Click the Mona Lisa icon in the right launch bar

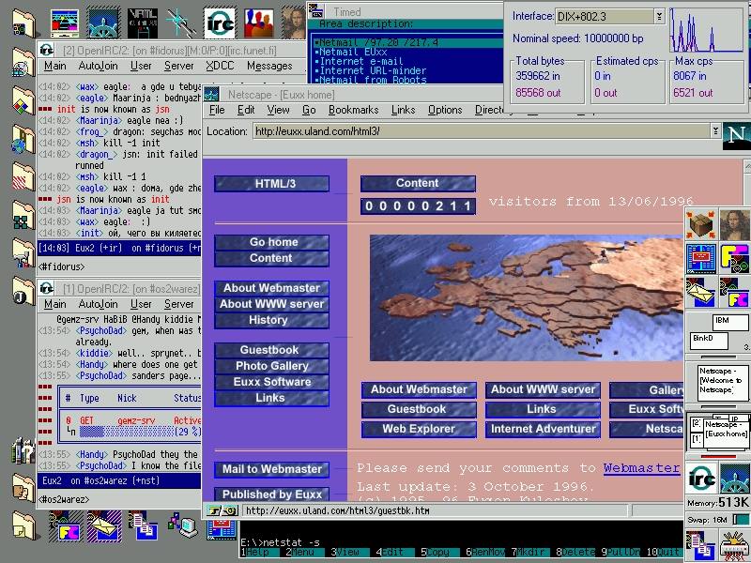click(734, 224)
